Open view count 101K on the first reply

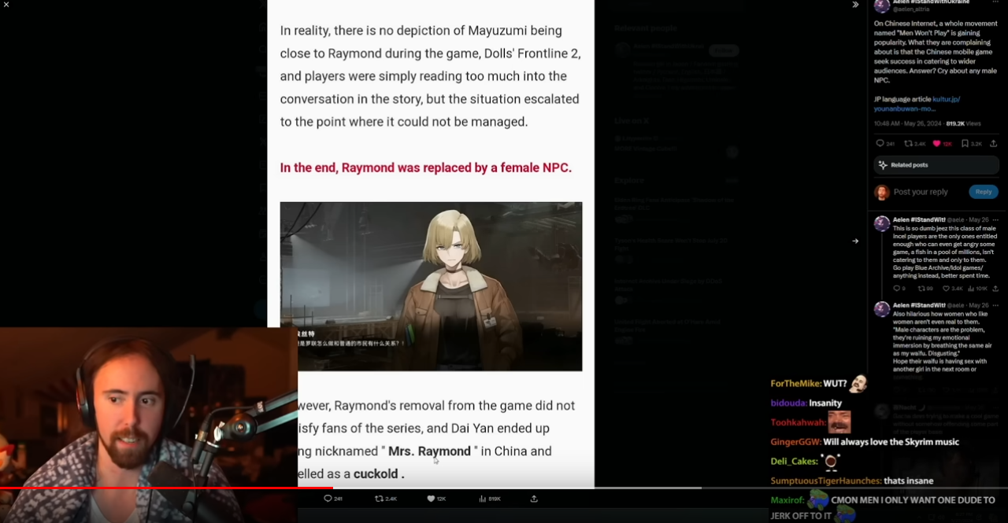979,289
